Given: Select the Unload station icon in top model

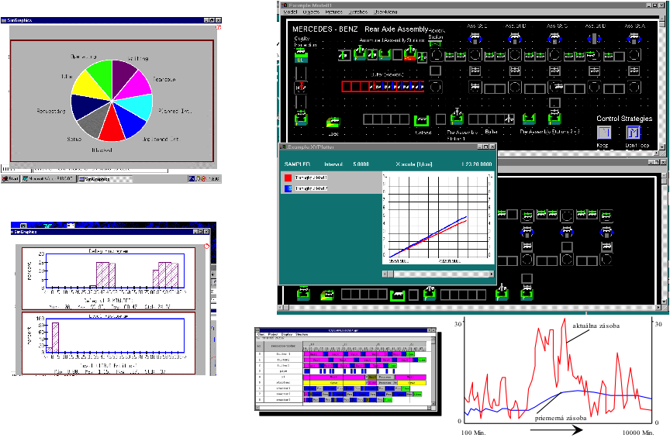Looking at the screenshot, I should click(x=421, y=120).
